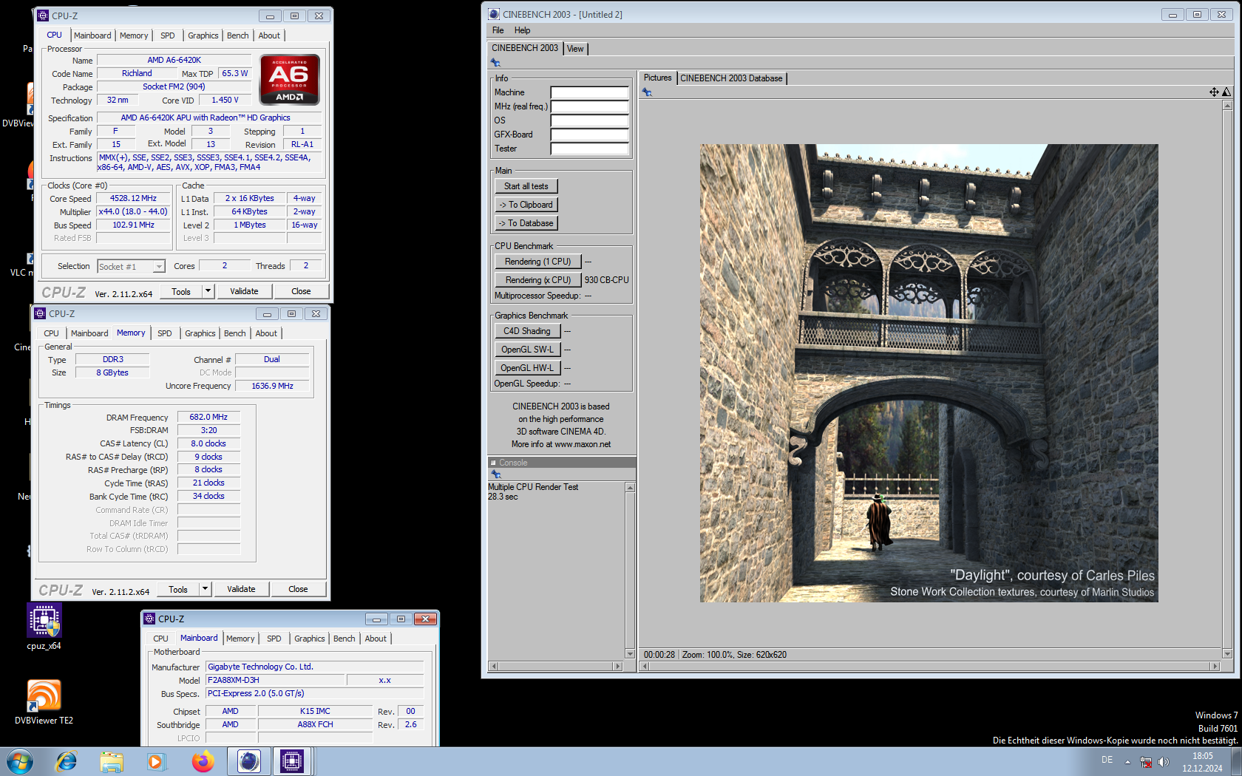Click picture panel horizontal scrollbar right arrow
This screenshot has height=776, width=1242.
pos(1215,667)
